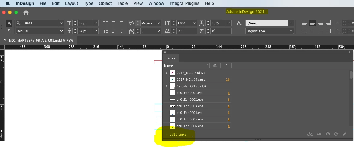
Task: Click the Font Size icon
Action: pos(68,23)
